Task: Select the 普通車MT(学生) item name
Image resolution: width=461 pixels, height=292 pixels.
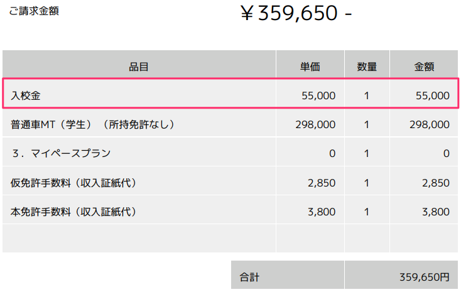Action: point(92,124)
